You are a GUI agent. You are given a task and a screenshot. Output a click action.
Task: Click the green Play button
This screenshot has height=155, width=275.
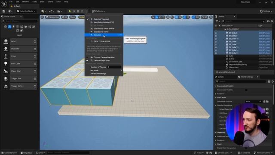tap(70, 11)
